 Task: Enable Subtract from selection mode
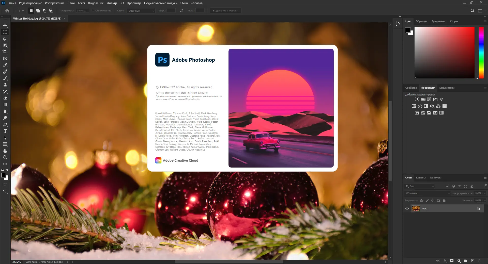click(x=44, y=11)
